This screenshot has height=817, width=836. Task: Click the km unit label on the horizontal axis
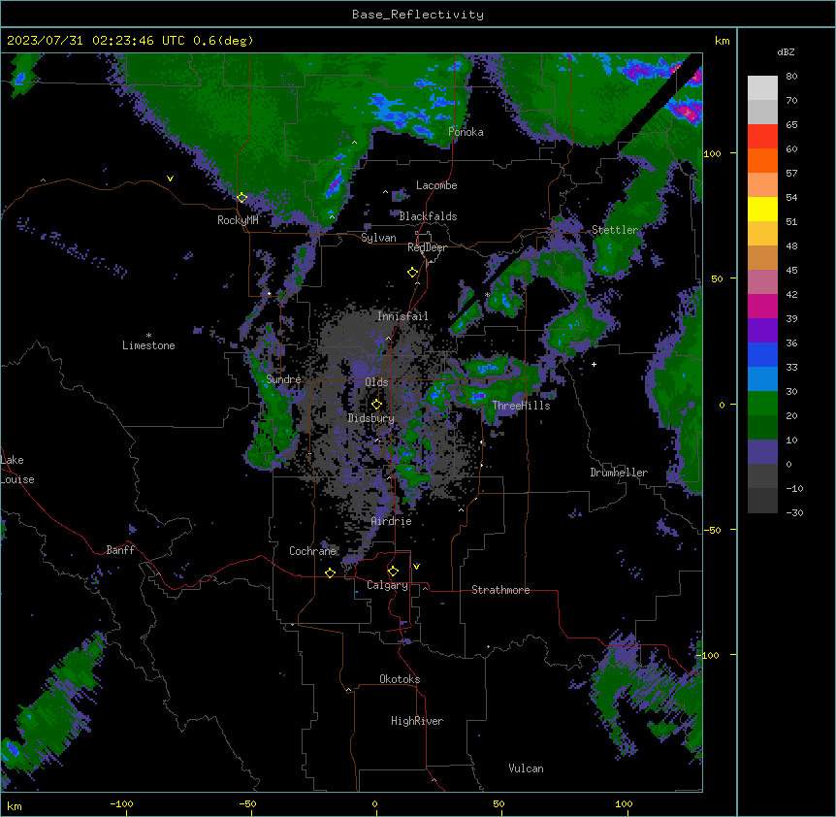point(15,806)
